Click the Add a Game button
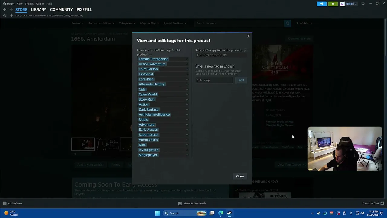The height and width of the screenshot is (218, 387). pyautogui.click(x=12, y=203)
